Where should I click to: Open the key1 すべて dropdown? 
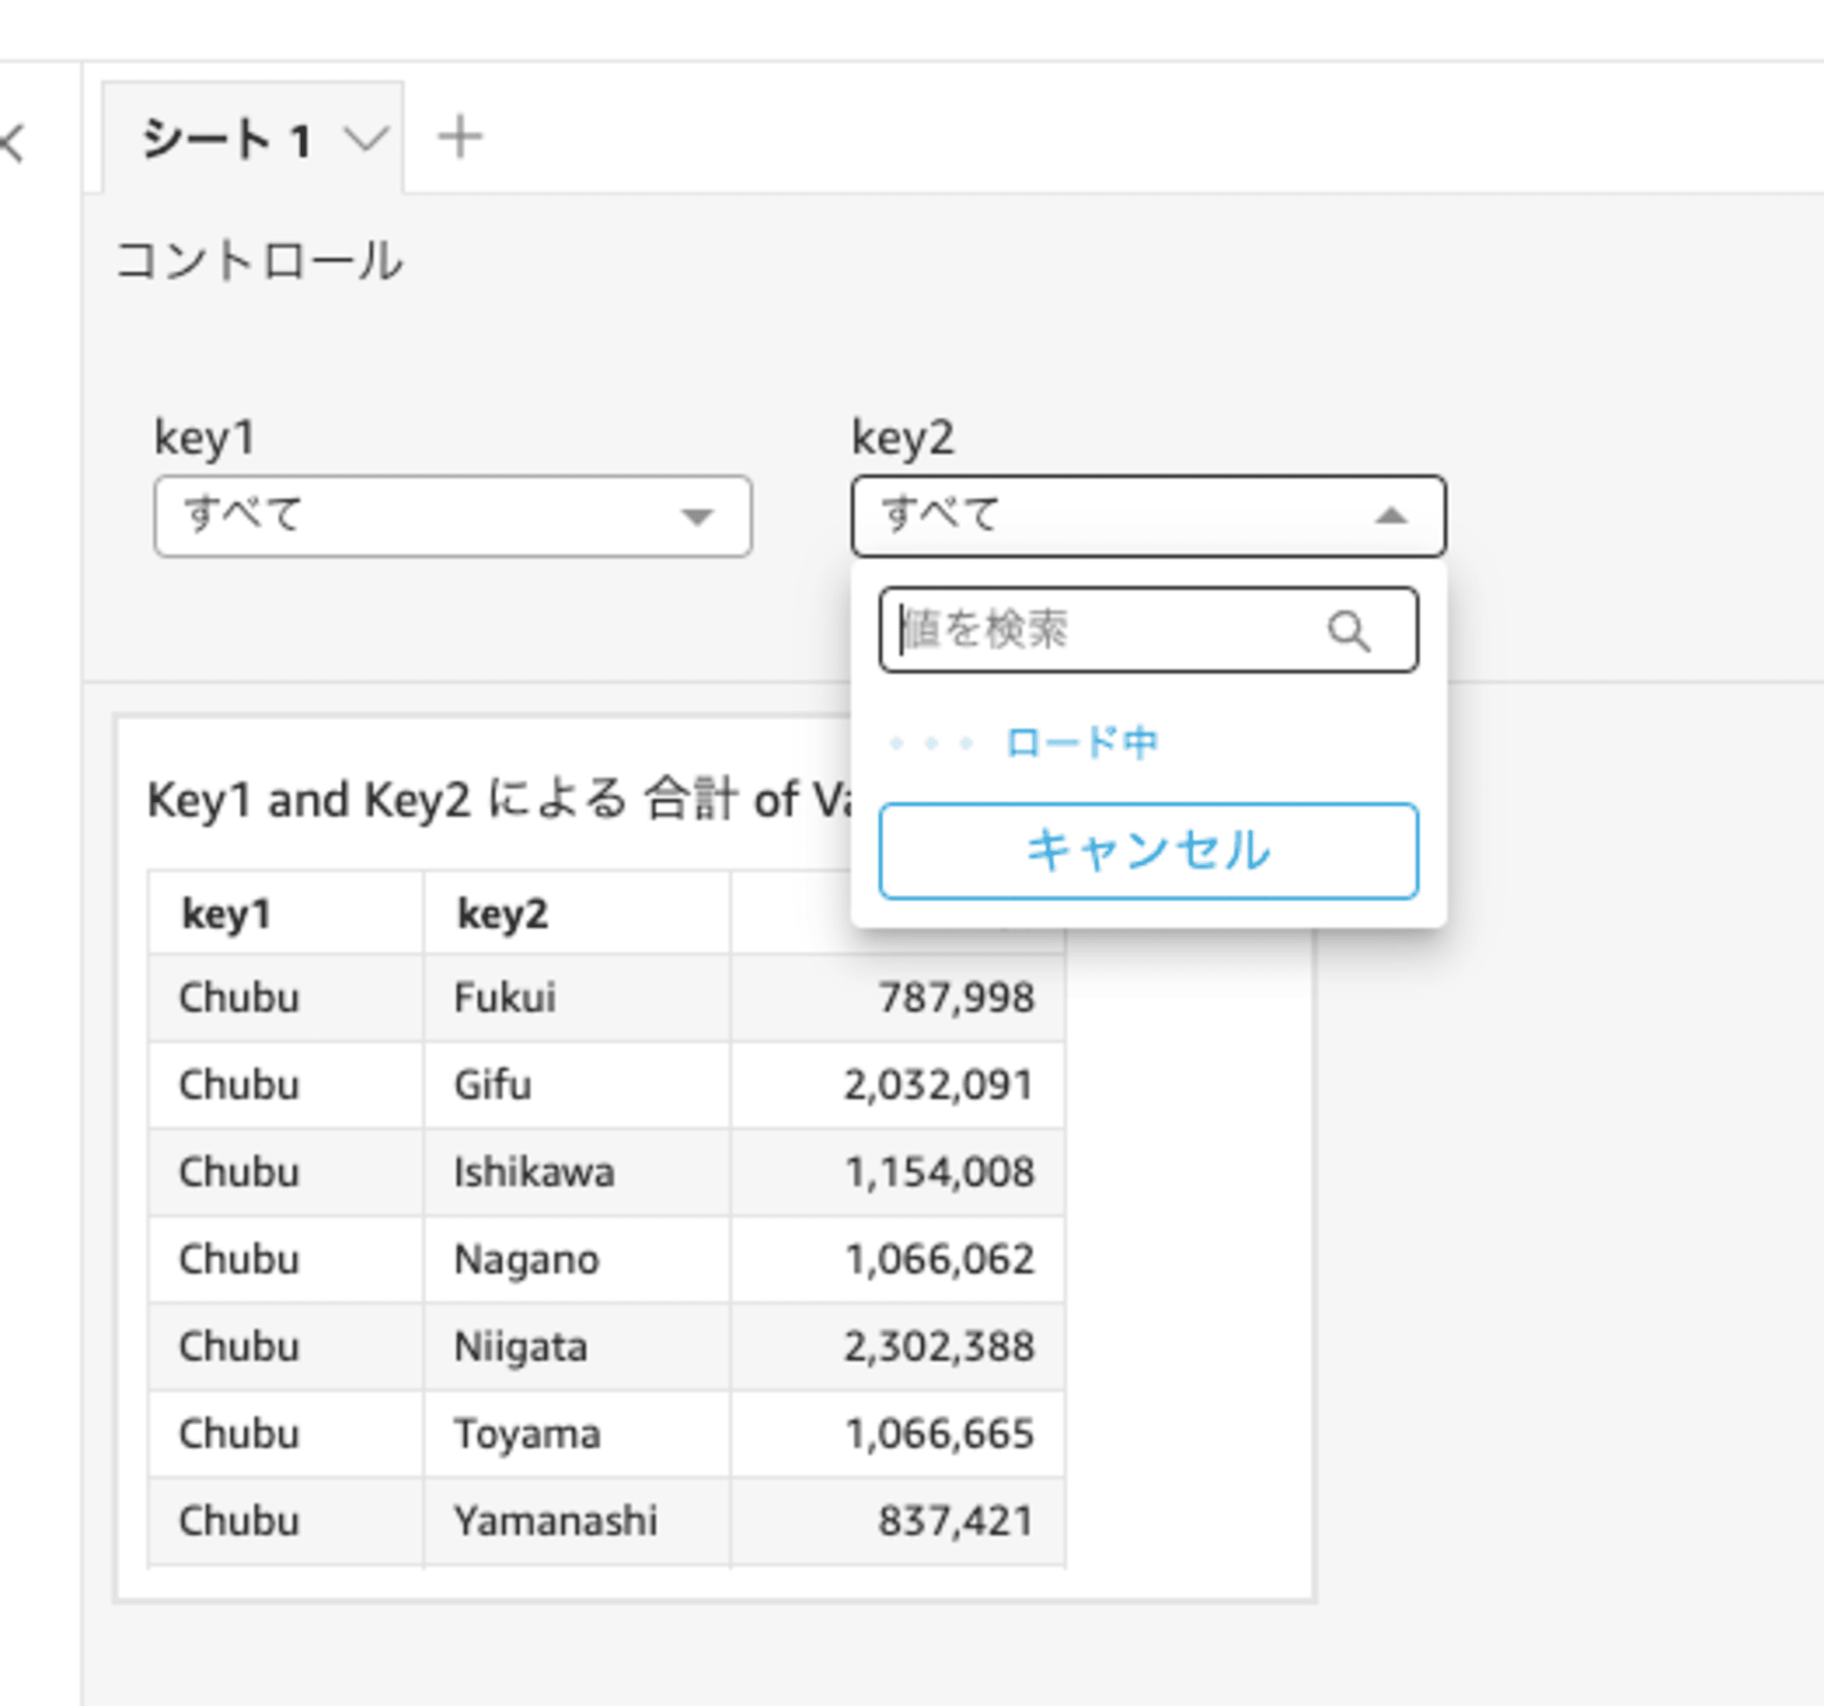click(x=453, y=516)
